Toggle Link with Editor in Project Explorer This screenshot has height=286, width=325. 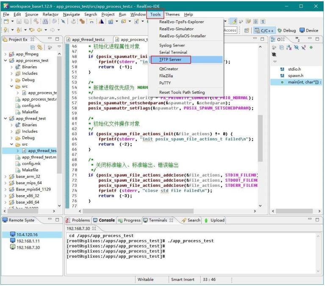coord(40,47)
